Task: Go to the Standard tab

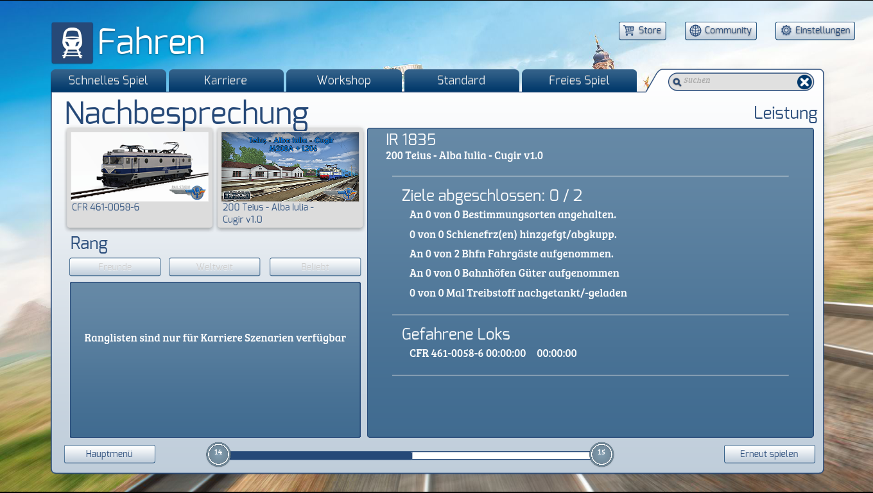Action: [461, 81]
